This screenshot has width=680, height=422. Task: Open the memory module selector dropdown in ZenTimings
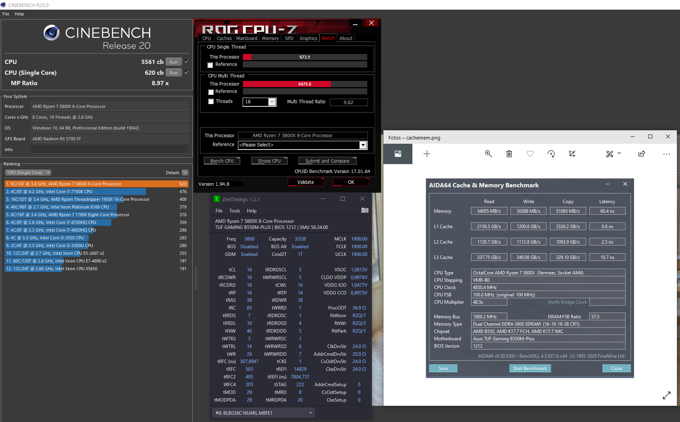pyautogui.click(x=263, y=413)
